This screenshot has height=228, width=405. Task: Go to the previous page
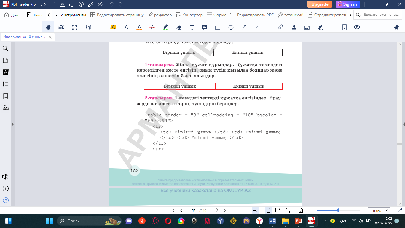[x=181, y=210]
